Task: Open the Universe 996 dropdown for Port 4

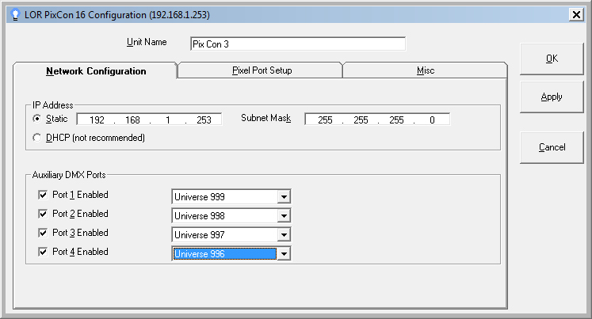Action: [284, 254]
